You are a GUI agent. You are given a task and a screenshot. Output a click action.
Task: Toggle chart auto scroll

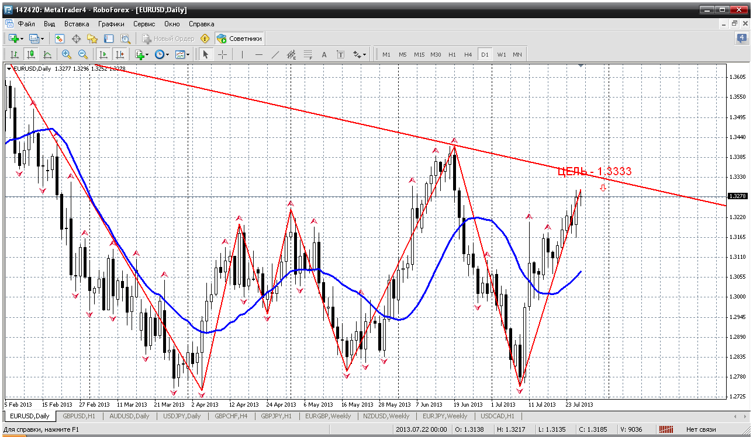coord(103,54)
